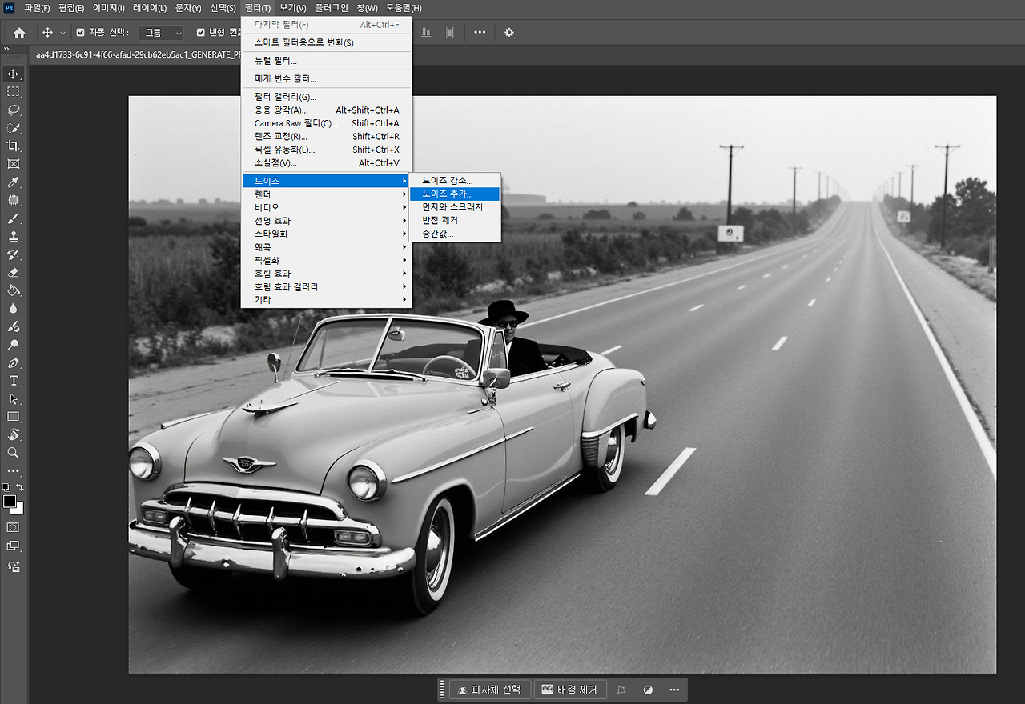Expand the 흐림 효과 submenu
The height and width of the screenshot is (704, 1025).
[x=327, y=274]
